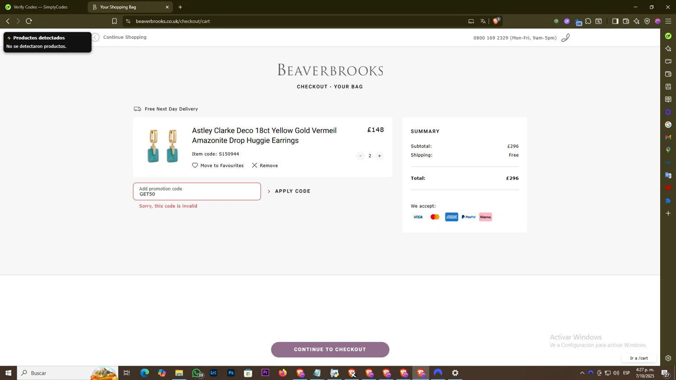Image resolution: width=676 pixels, height=380 pixels.
Task: Click the PayPal payment logo
Action: click(469, 217)
